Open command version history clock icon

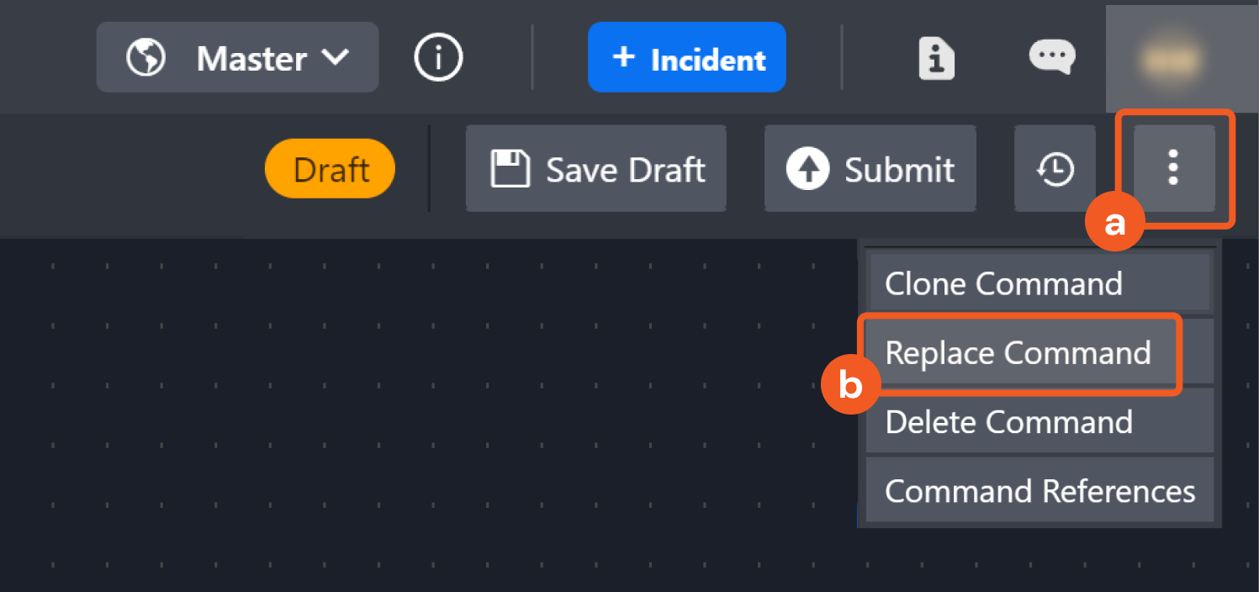point(1055,169)
